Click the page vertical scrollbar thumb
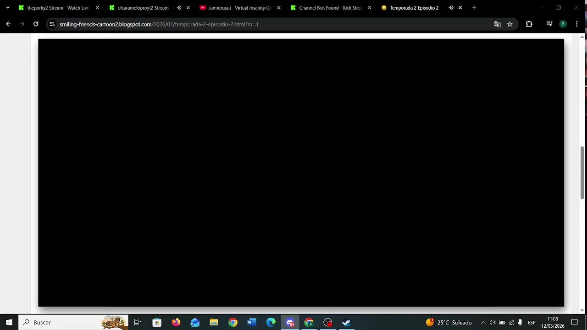Image resolution: width=587 pixels, height=330 pixels. coord(582,173)
